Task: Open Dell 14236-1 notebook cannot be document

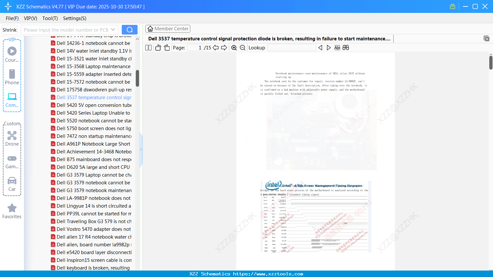Action: [94, 43]
